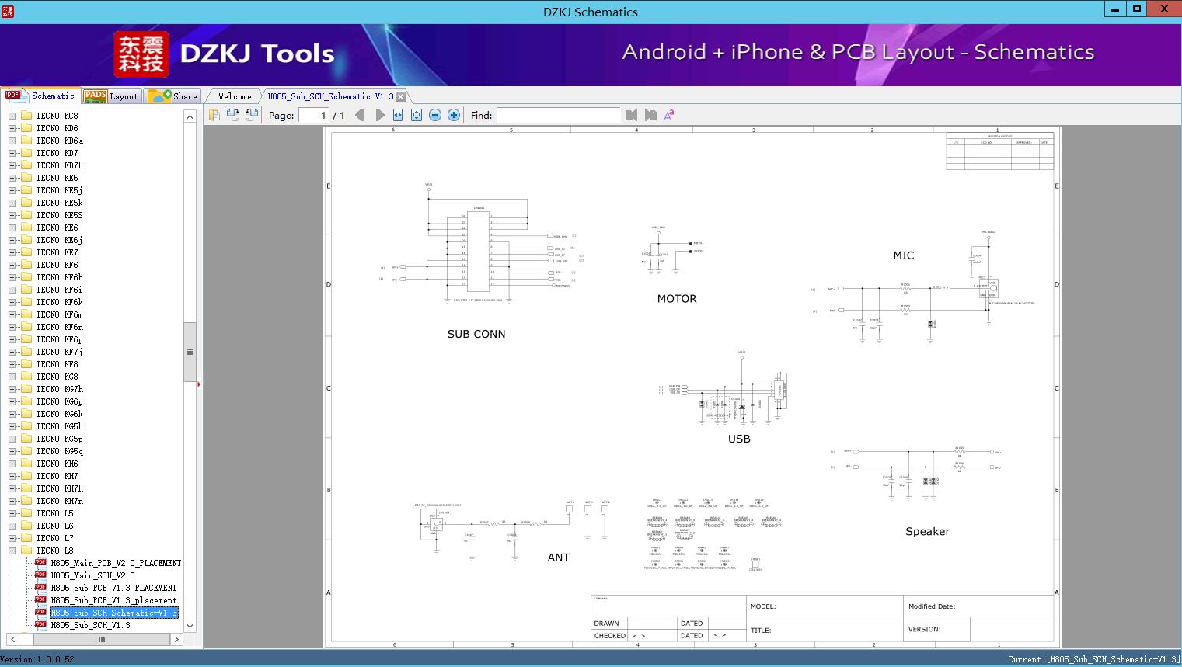Toggle the match case search icon

tap(668, 115)
